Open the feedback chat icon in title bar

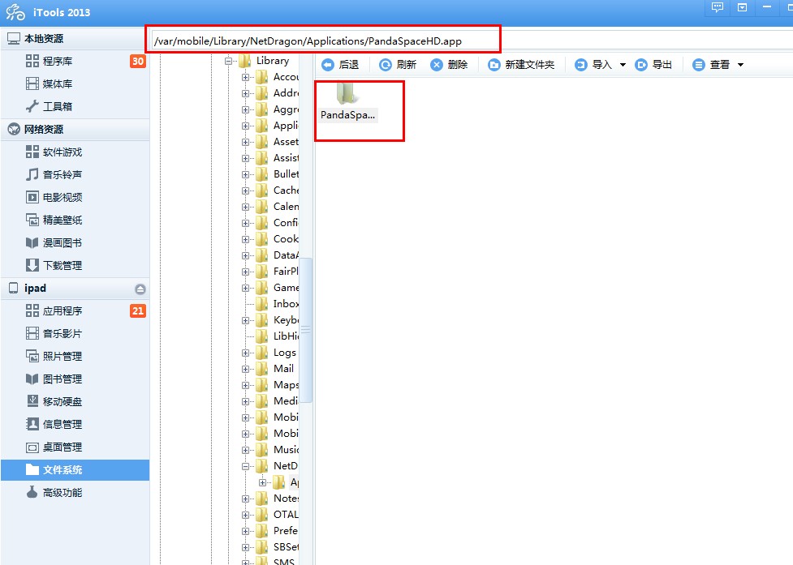coord(718,7)
